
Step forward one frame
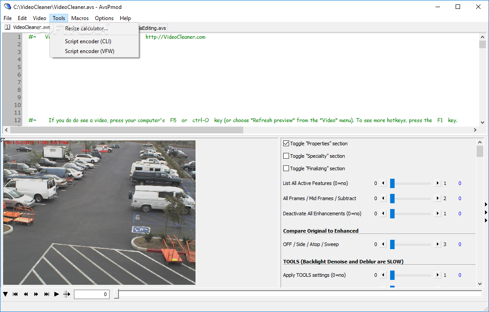point(36,294)
